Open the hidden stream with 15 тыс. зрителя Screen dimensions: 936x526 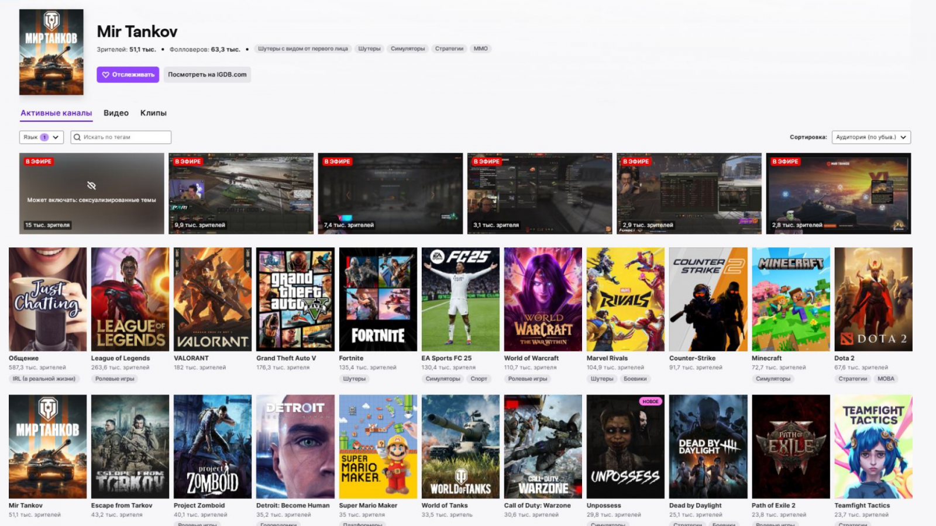point(92,193)
